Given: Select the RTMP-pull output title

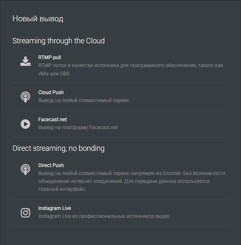Looking at the screenshot, I should (50, 57).
